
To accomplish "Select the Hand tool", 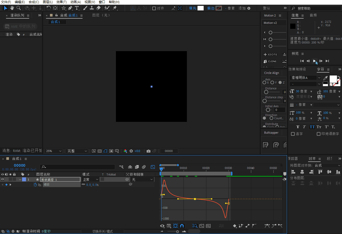I will pyautogui.click(x=12, y=8).
